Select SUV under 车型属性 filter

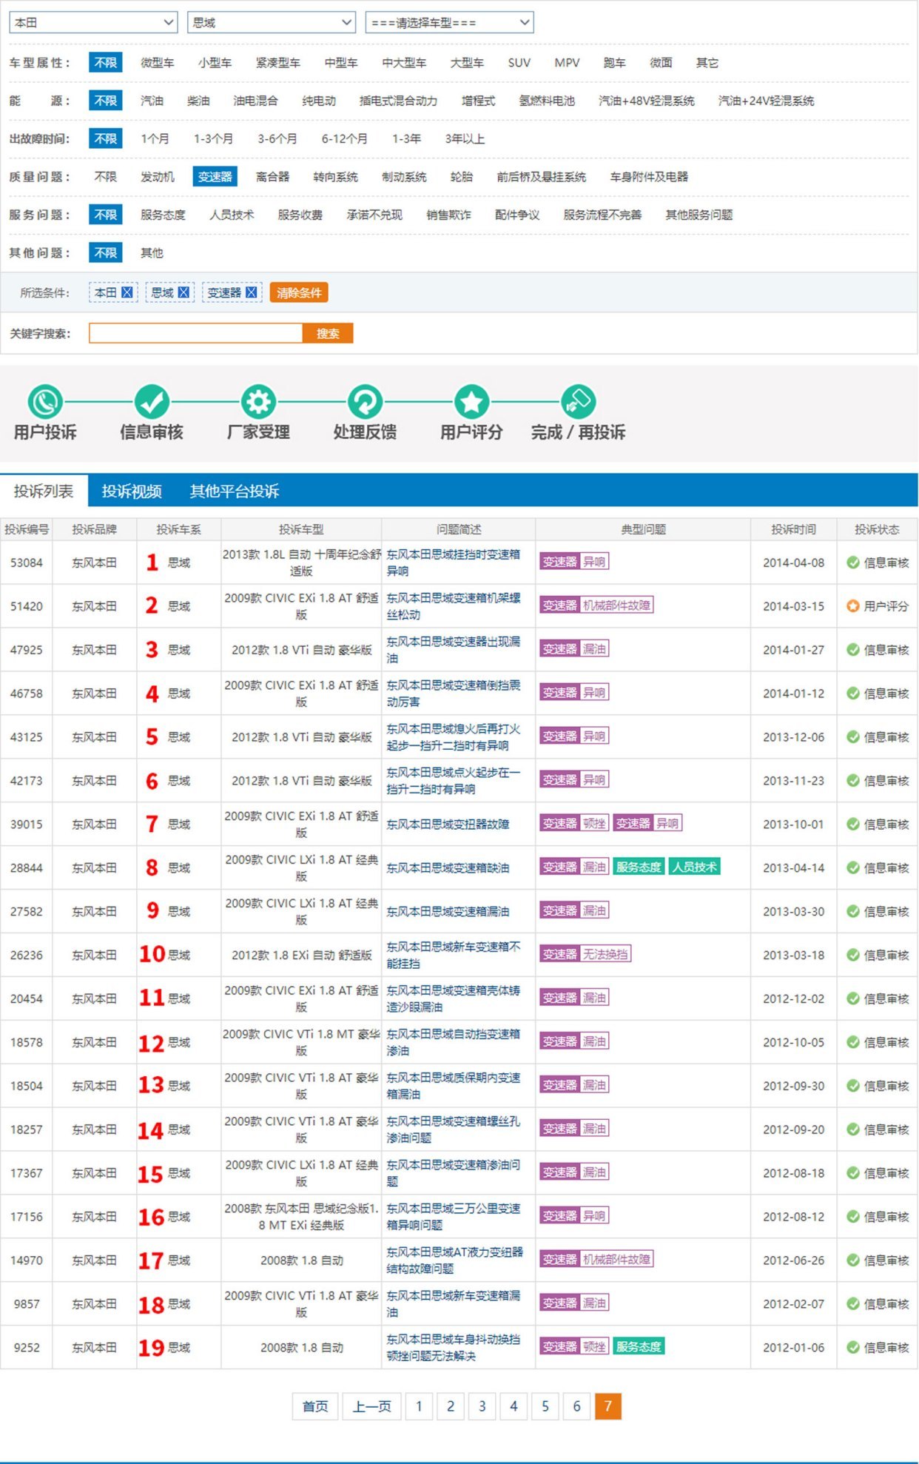[519, 63]
